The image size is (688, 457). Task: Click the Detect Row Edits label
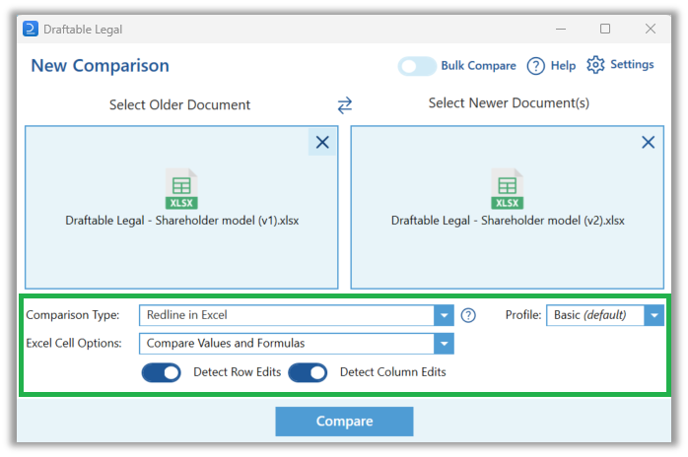237,372
